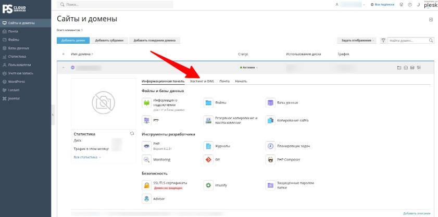Open SSL/TLS certificates lock icon
Viewport: 438px width, 217px height.
coord(146,185)
